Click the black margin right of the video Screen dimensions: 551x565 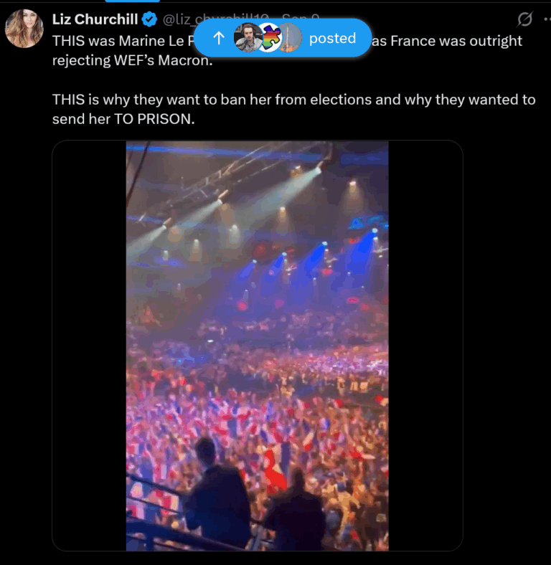[x=425, y=346]
